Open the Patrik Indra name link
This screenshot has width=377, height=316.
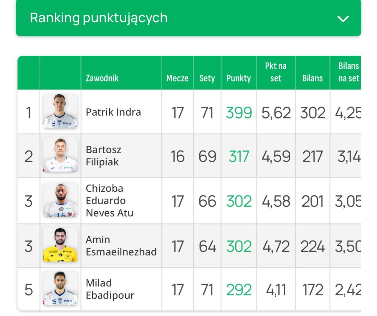pyautogui.click(x=113, y=112)
